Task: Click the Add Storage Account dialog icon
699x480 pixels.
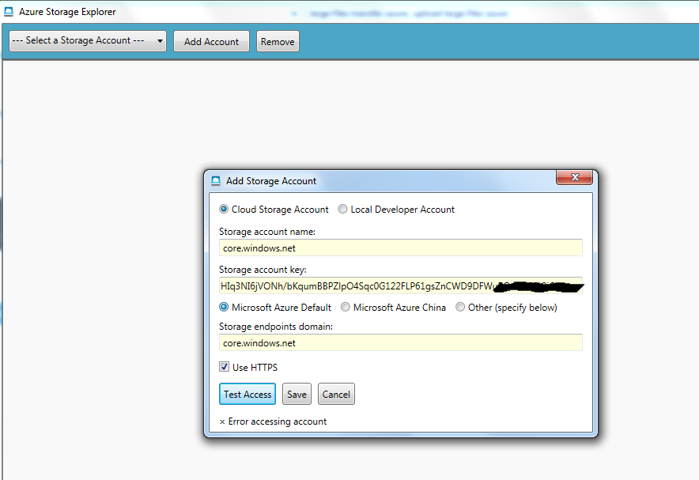Action: click(x=216, y=180)
